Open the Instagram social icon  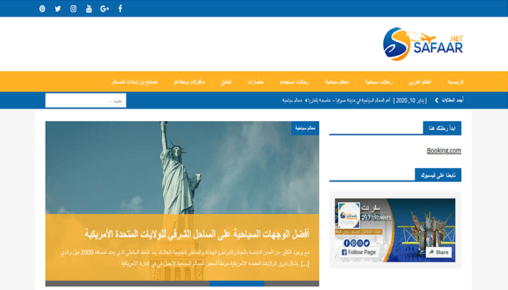73,9
